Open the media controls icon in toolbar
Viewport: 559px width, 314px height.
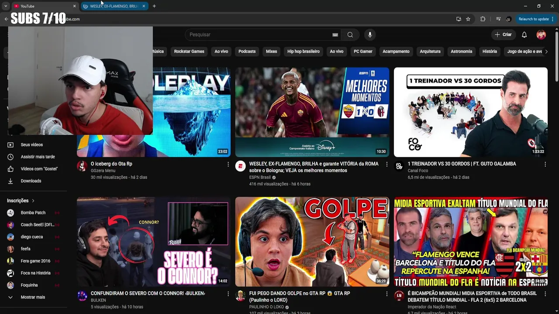(498, 19)
